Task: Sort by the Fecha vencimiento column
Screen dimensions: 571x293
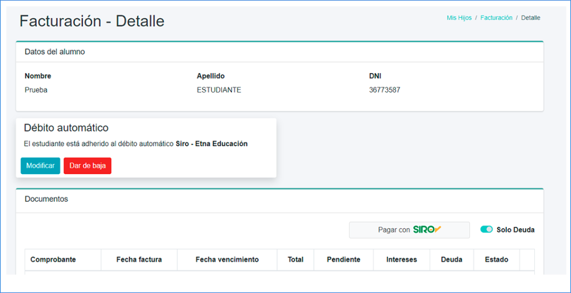Action: 227,260
